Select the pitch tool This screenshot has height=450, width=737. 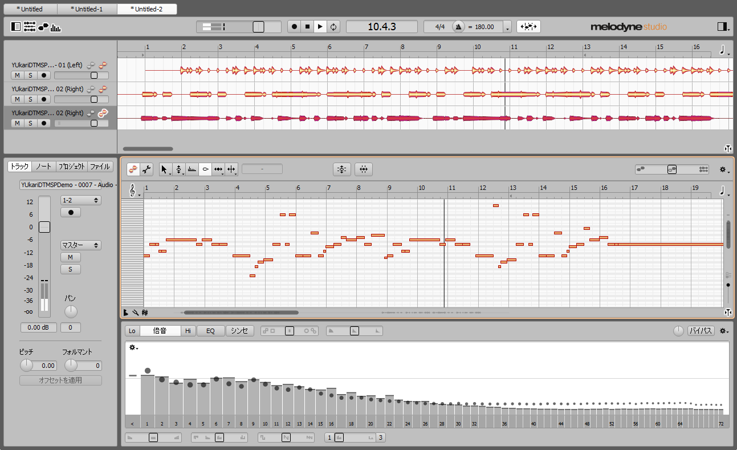click(x=179, y=169)
